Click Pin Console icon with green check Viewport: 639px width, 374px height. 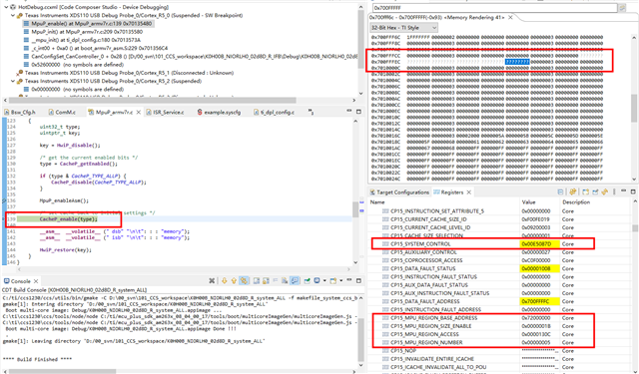pos(307,281)
